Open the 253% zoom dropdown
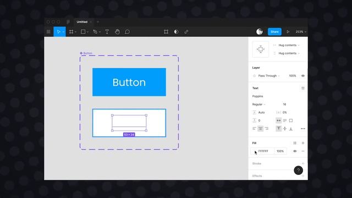The image size is (352, 198). [x=301, y=32]
